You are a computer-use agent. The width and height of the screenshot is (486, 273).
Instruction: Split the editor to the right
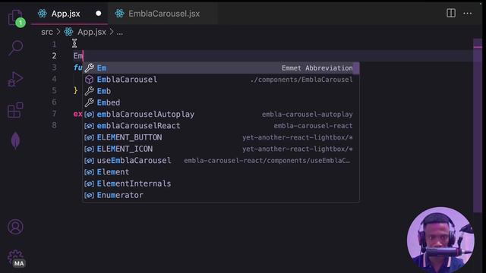[x=451, y=14]
